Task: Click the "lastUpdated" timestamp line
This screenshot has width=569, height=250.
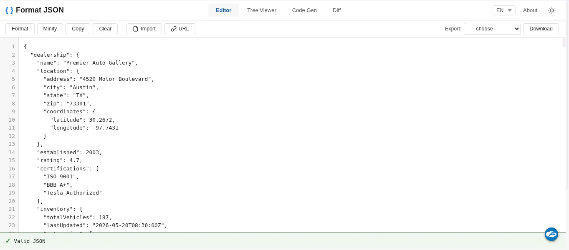Action: 105,225
